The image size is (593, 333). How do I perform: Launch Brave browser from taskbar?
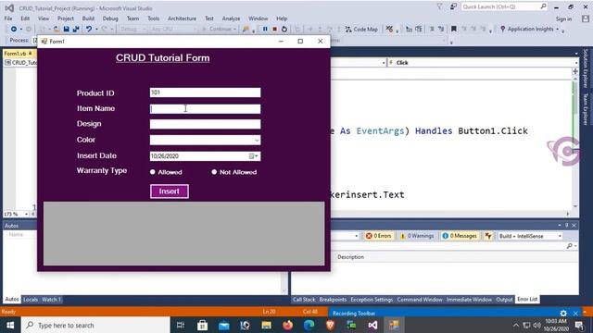[x=330, y=325]
